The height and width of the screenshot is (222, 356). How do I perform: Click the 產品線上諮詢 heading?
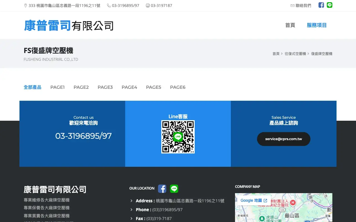(x=284, y=123)
